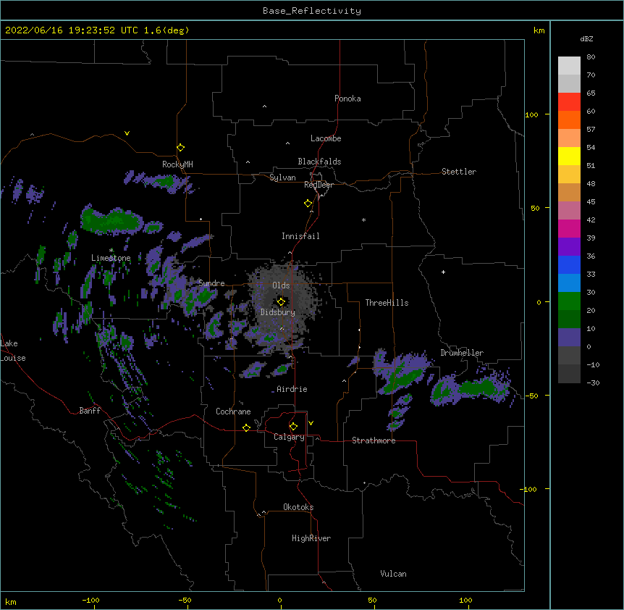Click the Olds city label
Viewport: 624px width, 610px height.
(x=281, y=285)
